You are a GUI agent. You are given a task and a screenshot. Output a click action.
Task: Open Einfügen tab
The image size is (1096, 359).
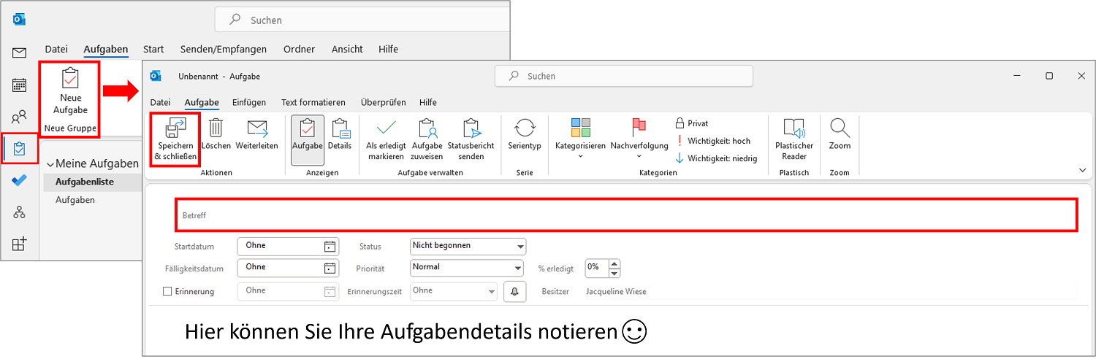click(249, 102)
